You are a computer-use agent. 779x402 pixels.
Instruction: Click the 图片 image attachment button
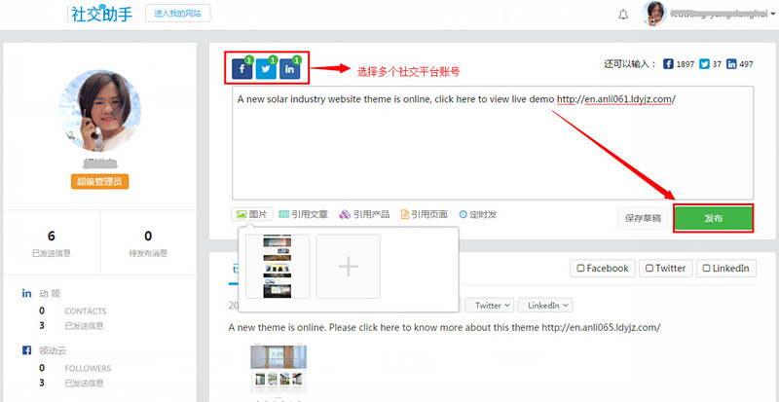(252, 214)
